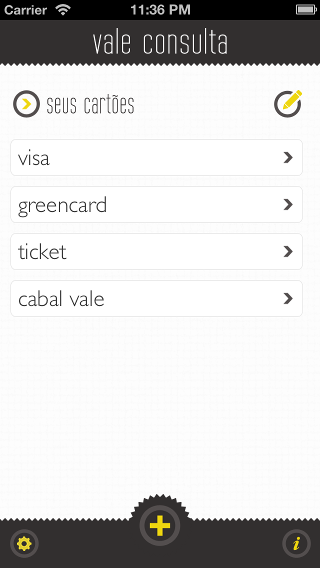Tap the pencil edit cards icon
320x568 pixels.
pos(288,103)
